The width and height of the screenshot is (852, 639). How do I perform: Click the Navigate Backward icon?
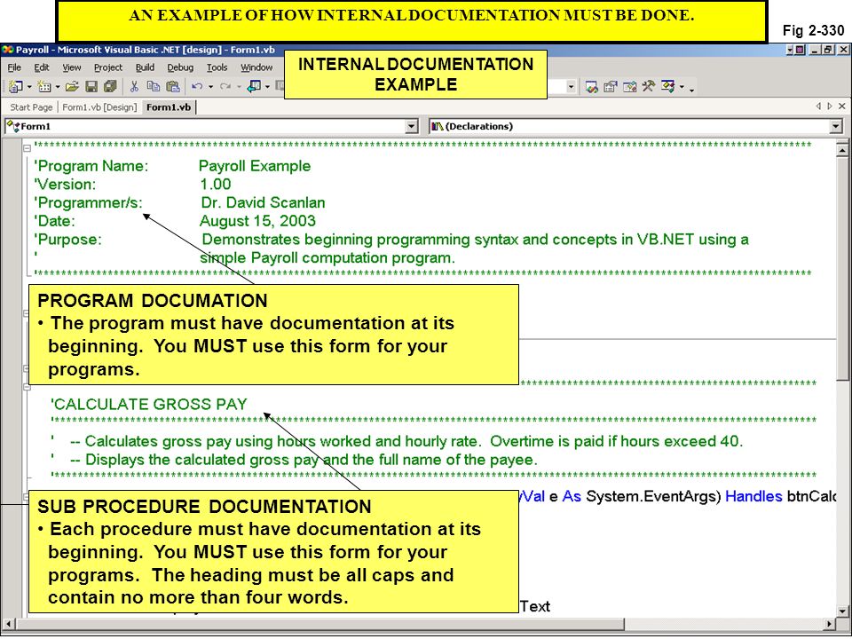pyautogui.click(x=255, y=86)
